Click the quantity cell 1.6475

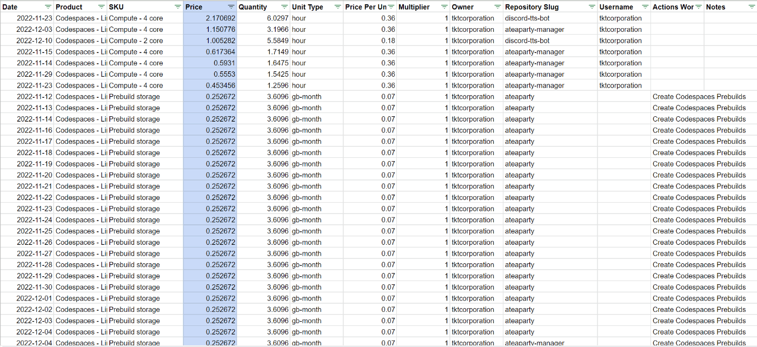point(263,63)
